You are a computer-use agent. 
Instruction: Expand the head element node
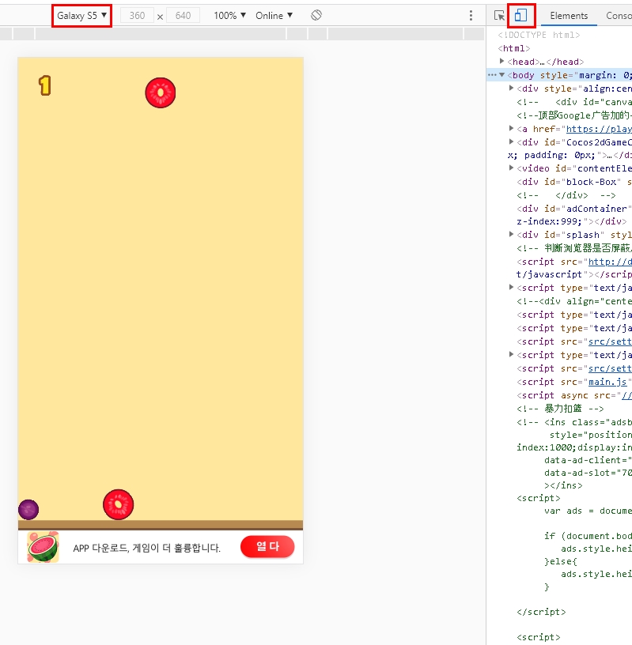[501, 62]
